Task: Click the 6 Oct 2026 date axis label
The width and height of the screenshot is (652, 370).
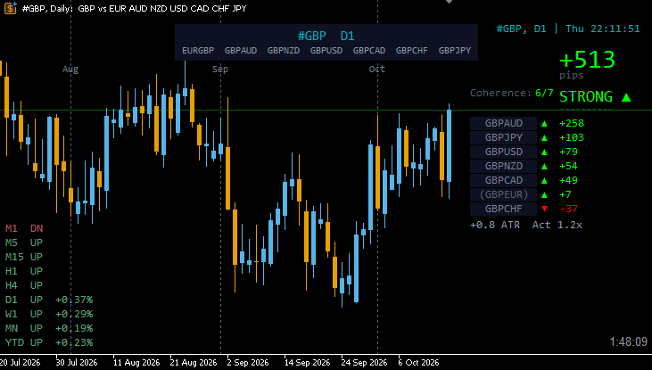Action: [x=418, y=363]
